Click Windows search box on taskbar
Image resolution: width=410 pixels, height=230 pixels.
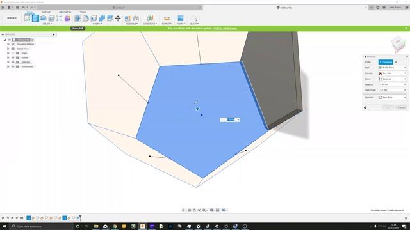tap(41, 226)
